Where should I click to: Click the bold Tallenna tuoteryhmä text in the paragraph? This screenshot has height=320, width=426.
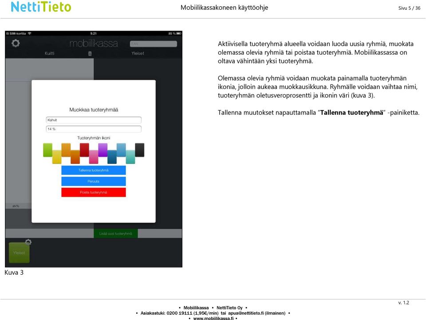pyautogui.click(x=352, y=112)
